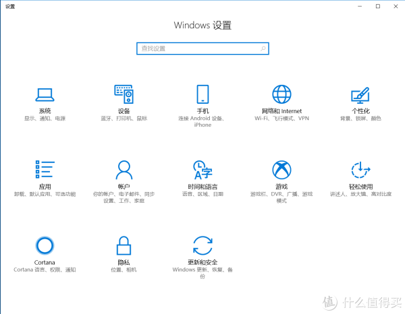Click the 隐私 label text
The height and width of the screenshot is (314, 405).
(124, 262)
